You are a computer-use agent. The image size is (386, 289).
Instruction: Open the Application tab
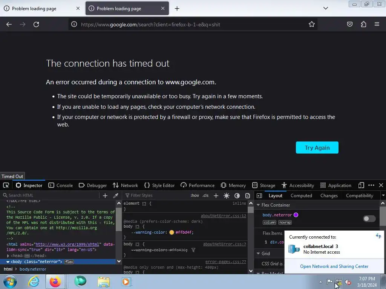click(x=335, y=185)
